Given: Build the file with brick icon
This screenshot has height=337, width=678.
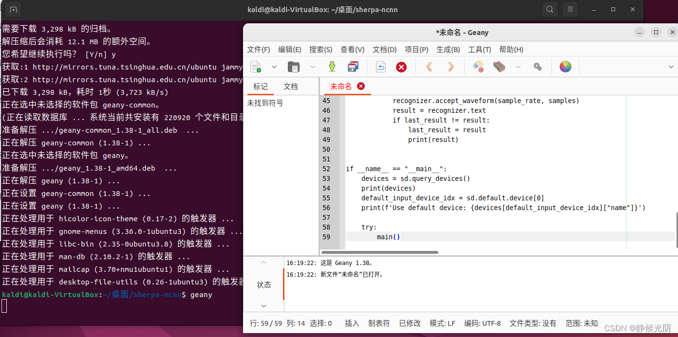Looking at the screenshot, I should point(499,67).
